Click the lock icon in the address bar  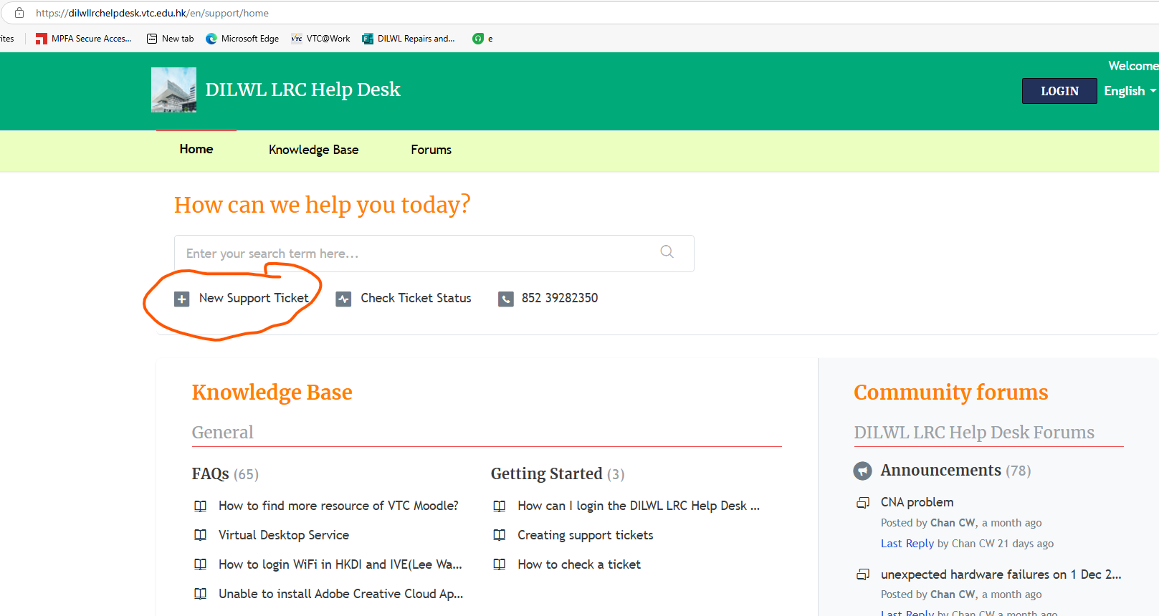(x=19, y=13)
